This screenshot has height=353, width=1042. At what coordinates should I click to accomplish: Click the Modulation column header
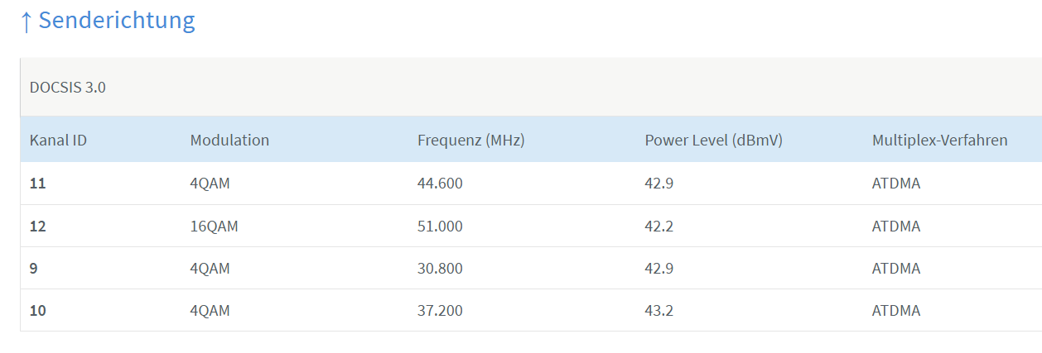point(229,140)
